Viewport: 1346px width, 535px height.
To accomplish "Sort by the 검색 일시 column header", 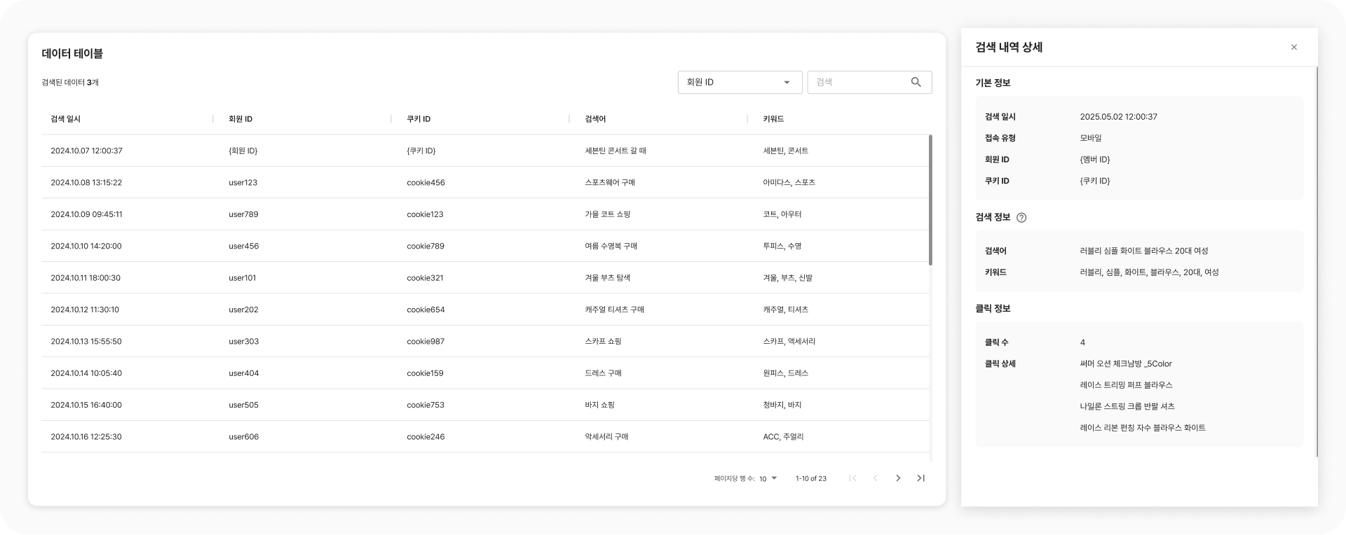I will [x=66, y=119].
